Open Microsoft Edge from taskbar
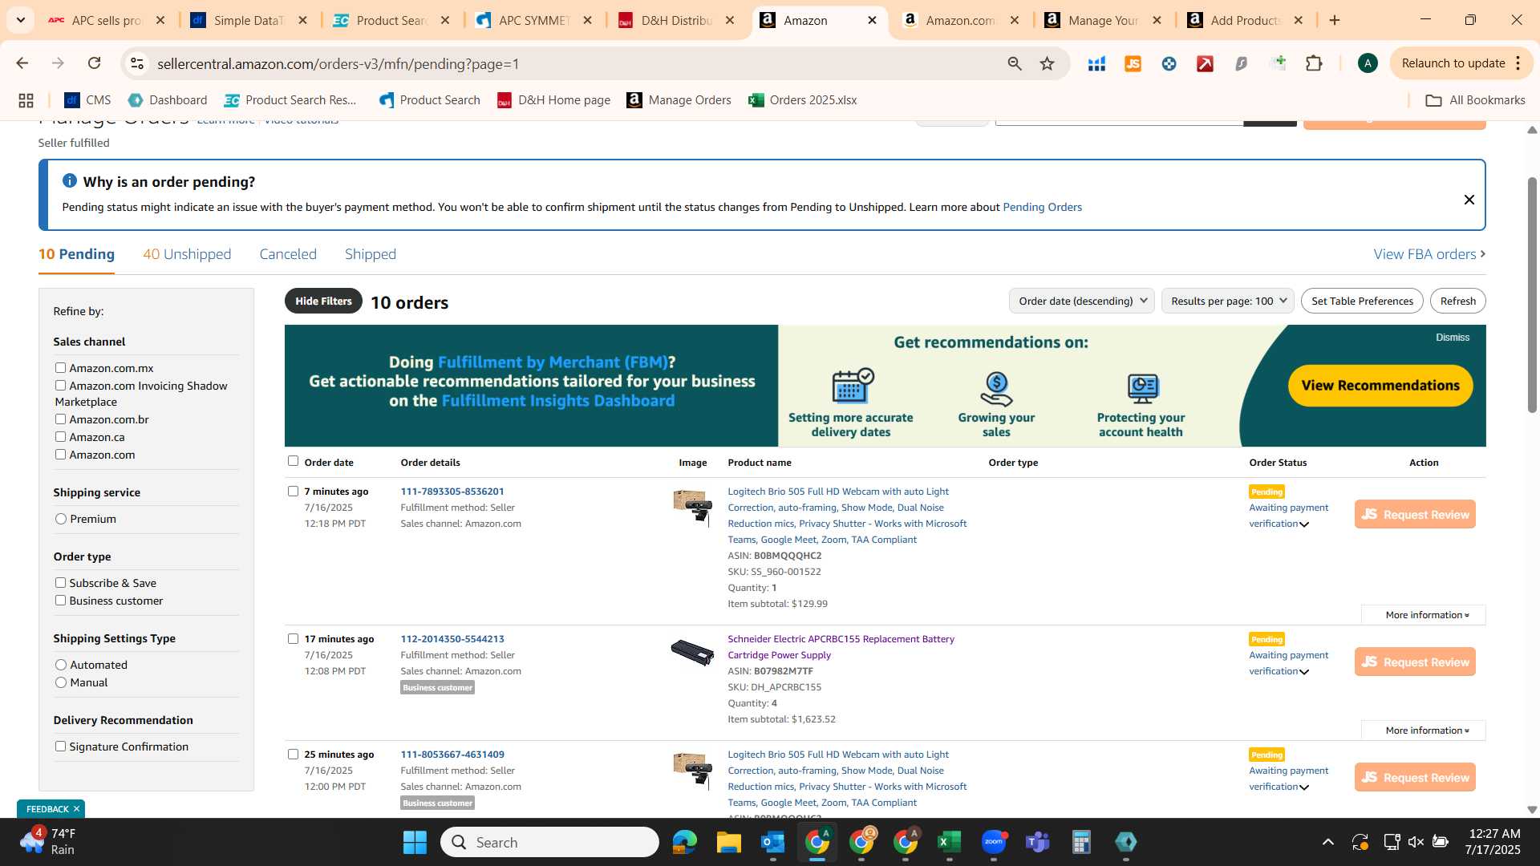1540x866 pixels. 684,842
